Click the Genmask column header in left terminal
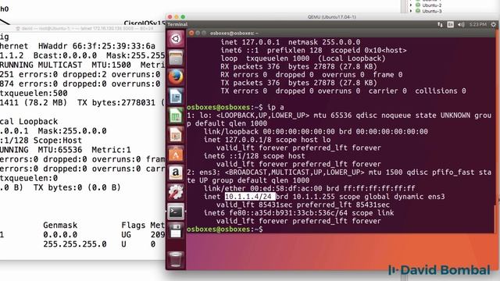Image resolution: width=500 pixels, height=281 pixels. pyautogui.click(x=60, y=226)
